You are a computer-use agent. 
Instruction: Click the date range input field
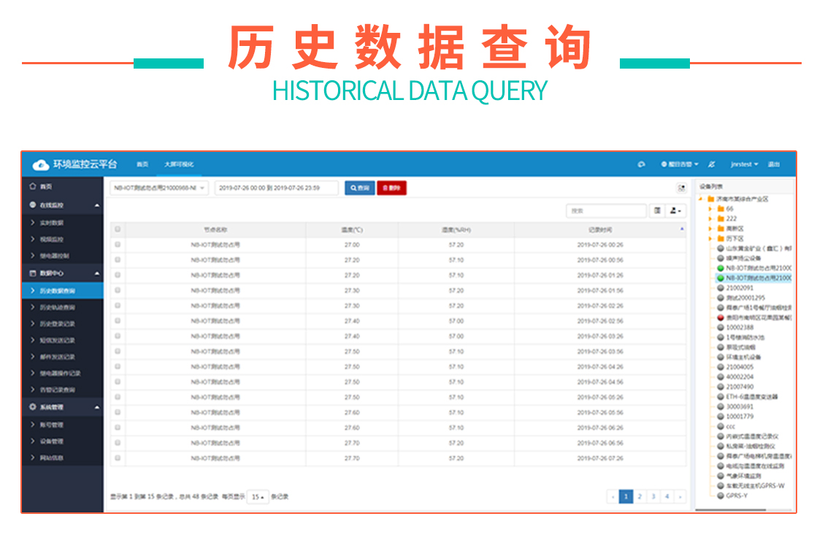(276, 188)
